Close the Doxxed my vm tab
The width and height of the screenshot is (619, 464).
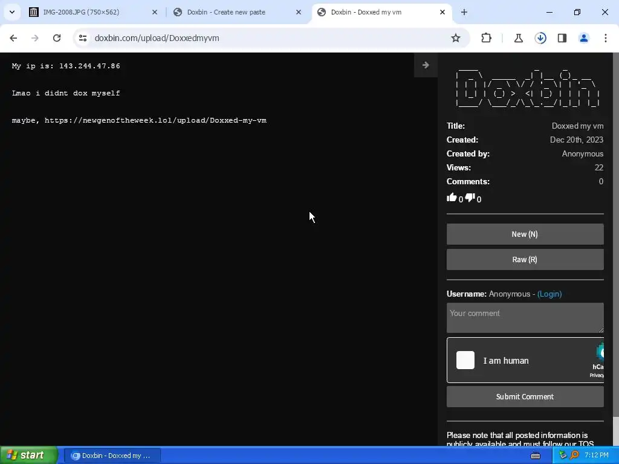point(442,12)
